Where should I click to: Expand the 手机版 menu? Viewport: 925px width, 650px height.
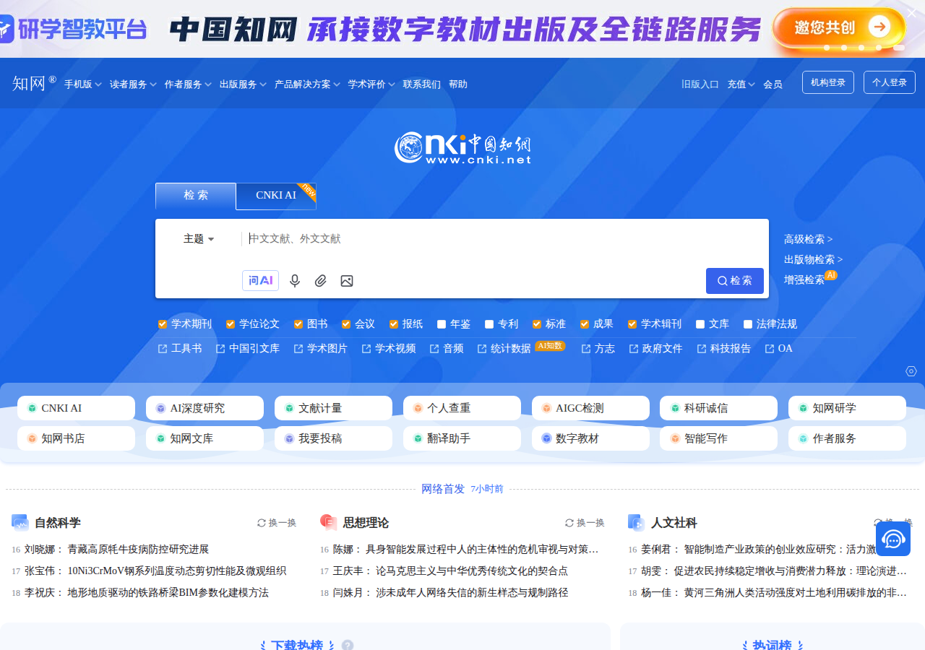click(x=83, y=84)
